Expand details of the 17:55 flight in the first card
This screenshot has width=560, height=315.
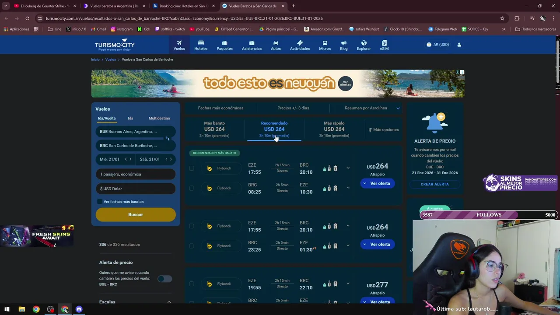tap(348, 168)
